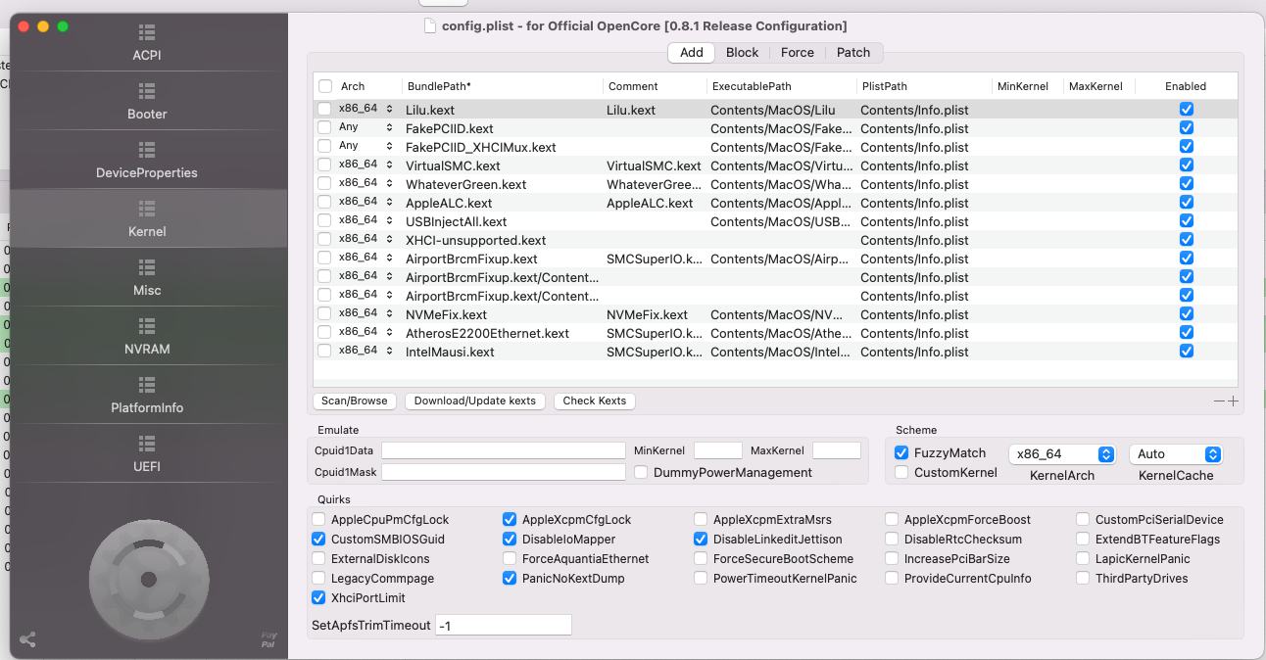Open the NVRAM sidebar icon
Screen dimensions: 1266x660
click(x=147, y=326)
